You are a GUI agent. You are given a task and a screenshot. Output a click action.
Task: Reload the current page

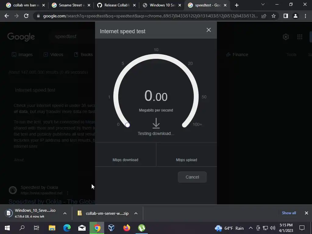click(x=26, y=16)
